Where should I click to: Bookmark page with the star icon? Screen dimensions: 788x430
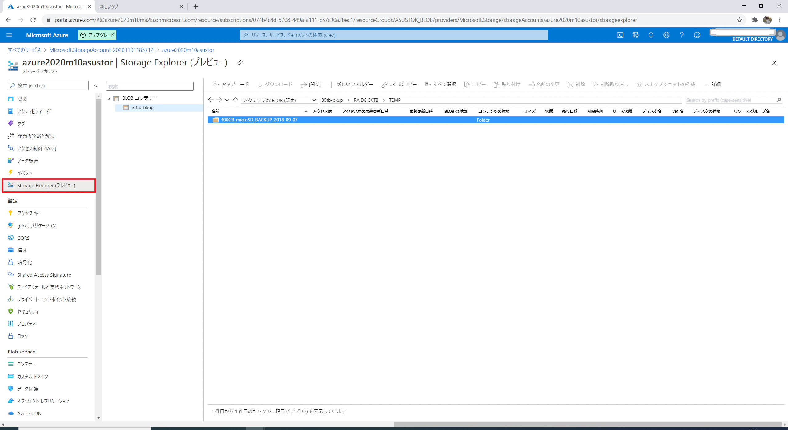(739, 20)
